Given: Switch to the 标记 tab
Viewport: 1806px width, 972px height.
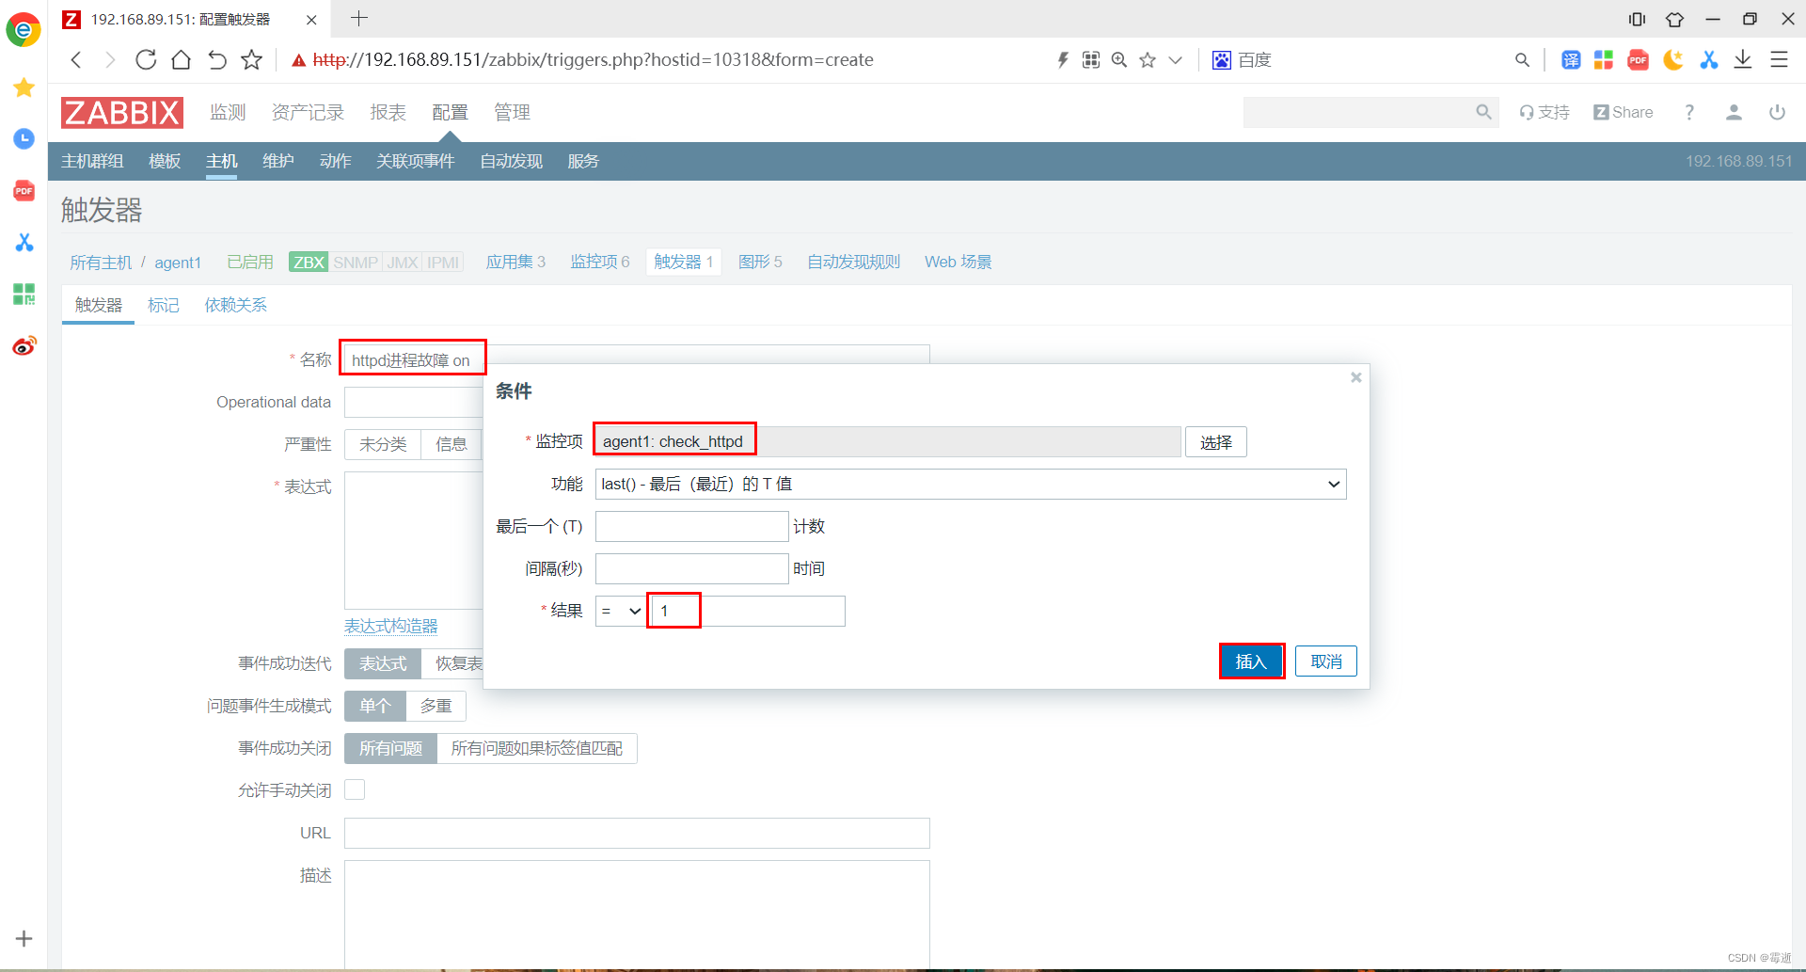Looking at the screenshot, I should [x=164, y=305].
